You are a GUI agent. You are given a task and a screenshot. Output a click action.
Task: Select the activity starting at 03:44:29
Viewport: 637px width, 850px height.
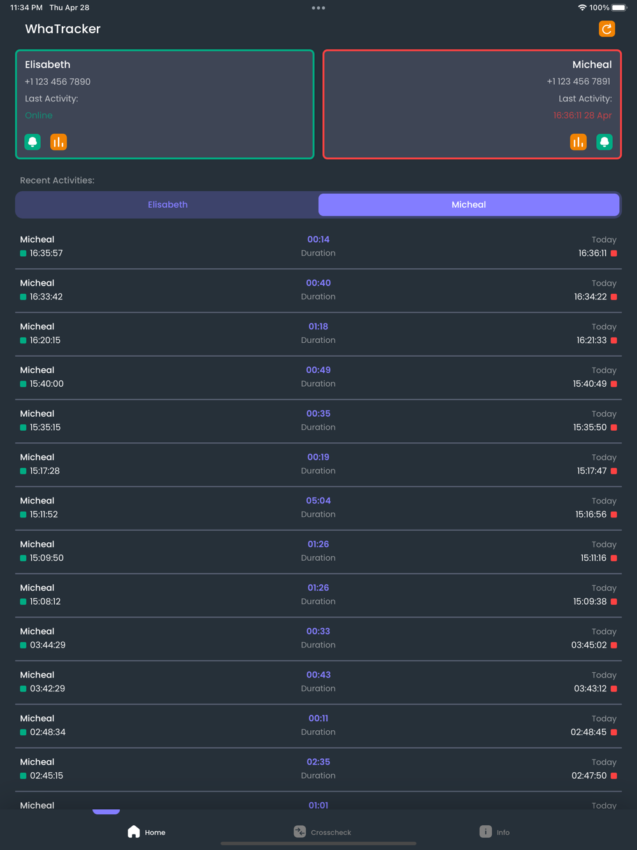[x=318, y=638]
